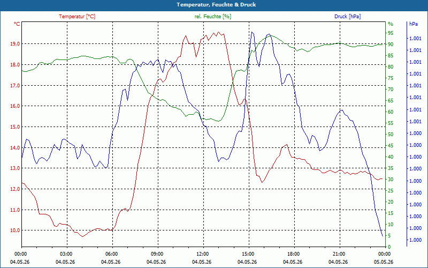Click the 70 humidity axis tick

tap(391, 90)
